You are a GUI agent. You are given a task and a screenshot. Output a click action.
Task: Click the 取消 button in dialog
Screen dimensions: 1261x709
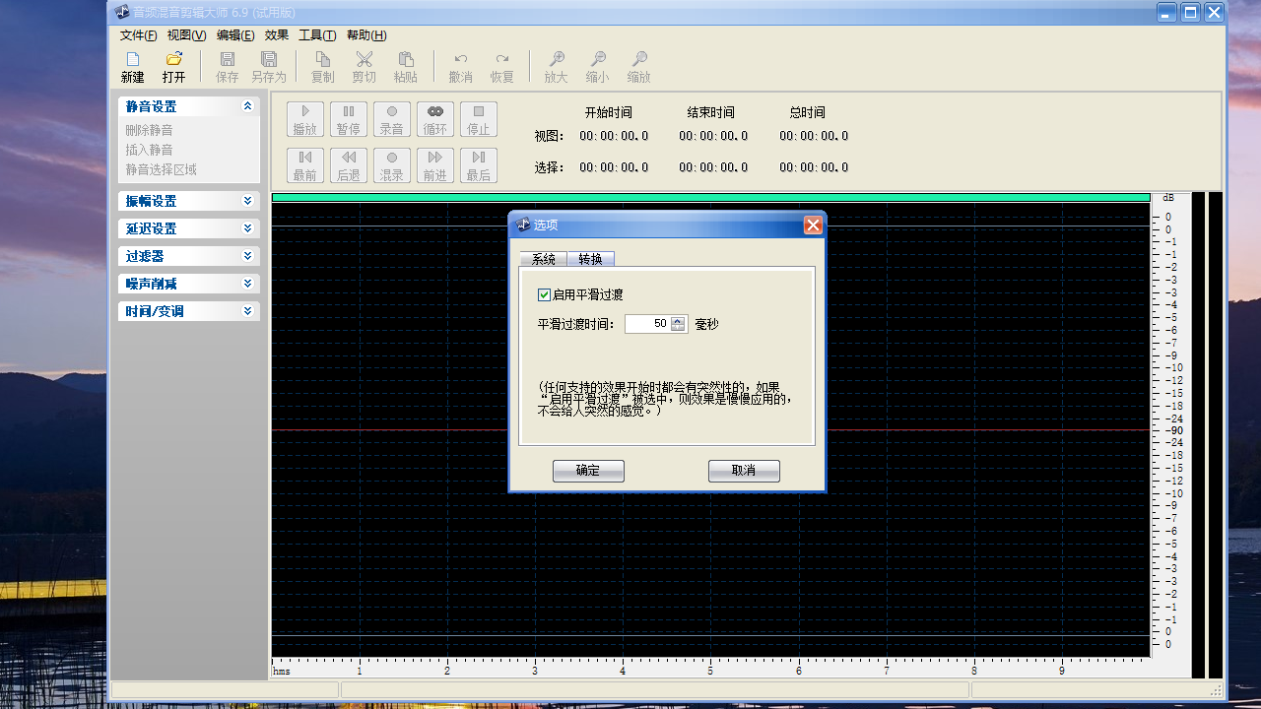point(744,471)
